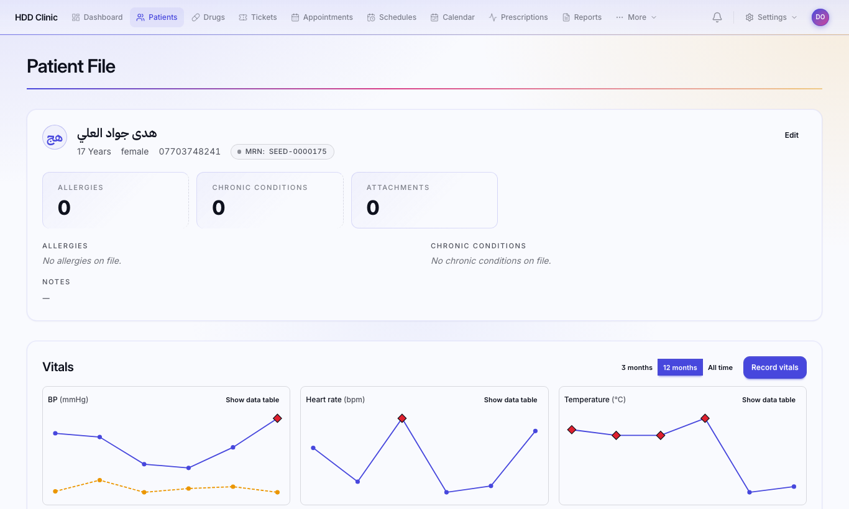Viewport: 849px width, 509px height.
Task: Click the Tickets ticket icon
Action: (x=243, y=17)
